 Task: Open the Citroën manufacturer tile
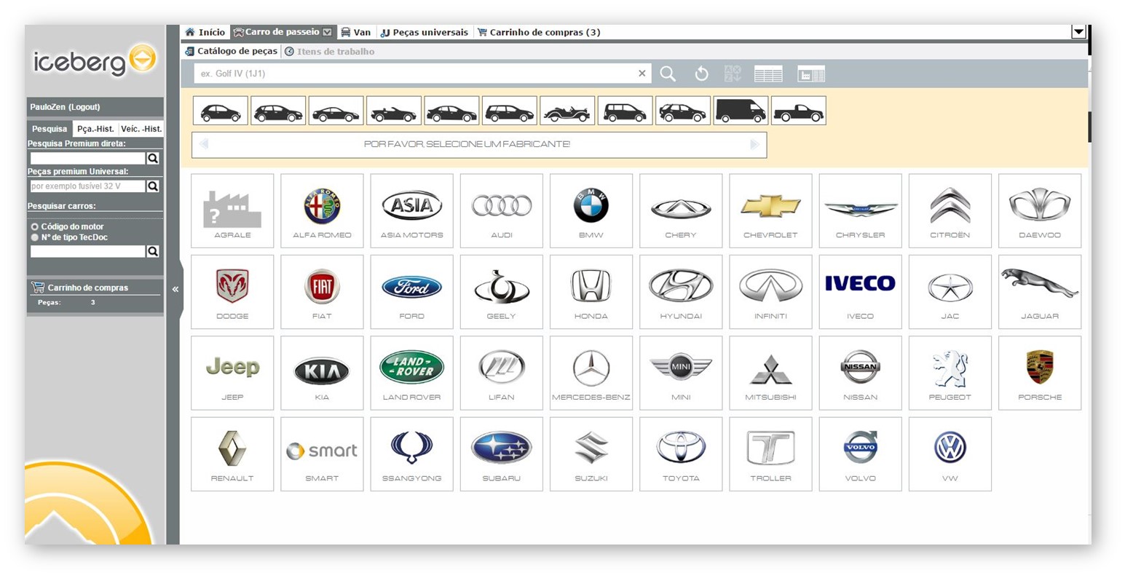tap(950, 210)
